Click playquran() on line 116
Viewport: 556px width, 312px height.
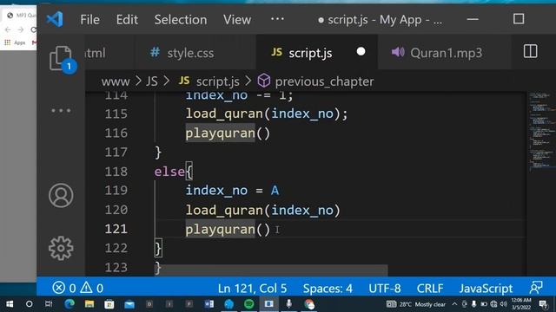[228, 133]
